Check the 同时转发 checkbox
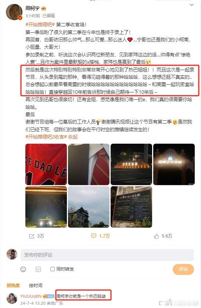The height and width of the screenshot is (308, 201). pyautogui.click(x=53, y=269)
